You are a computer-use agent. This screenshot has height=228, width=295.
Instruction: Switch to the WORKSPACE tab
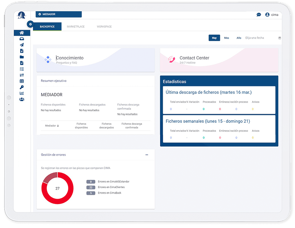(104, 27)
